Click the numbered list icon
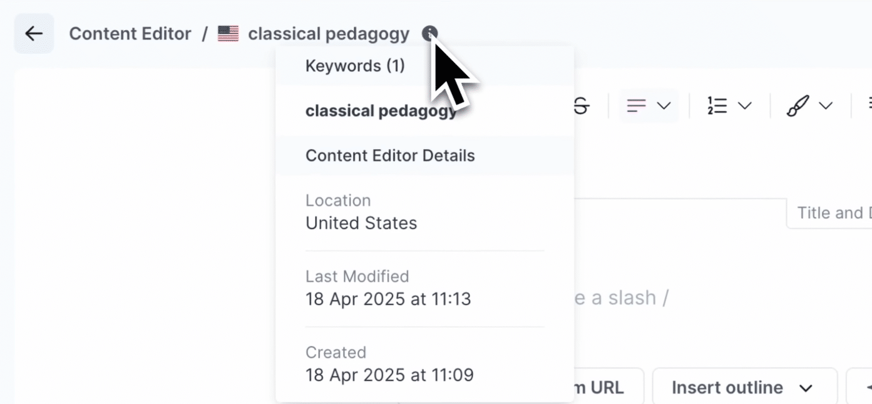The image size is (872, 404). pyautogui.click(x=717, y=106)
